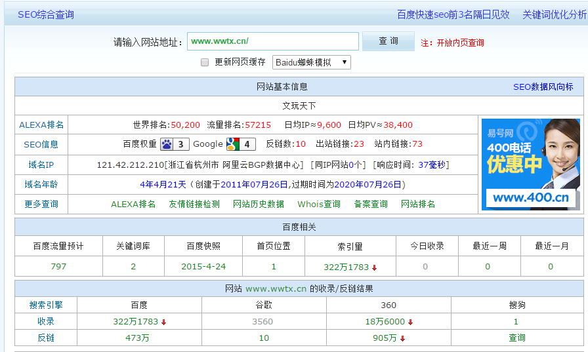Click the site title 文玩天下
The width and height of the screenshot is (588, 352).
[299, 106]
